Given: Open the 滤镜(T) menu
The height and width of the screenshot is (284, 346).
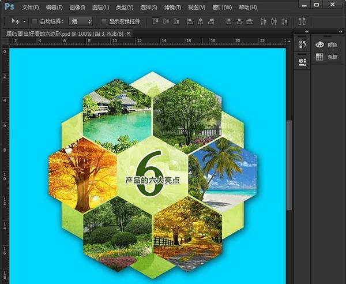Looking at the screenshot, I should coord(172,8).
